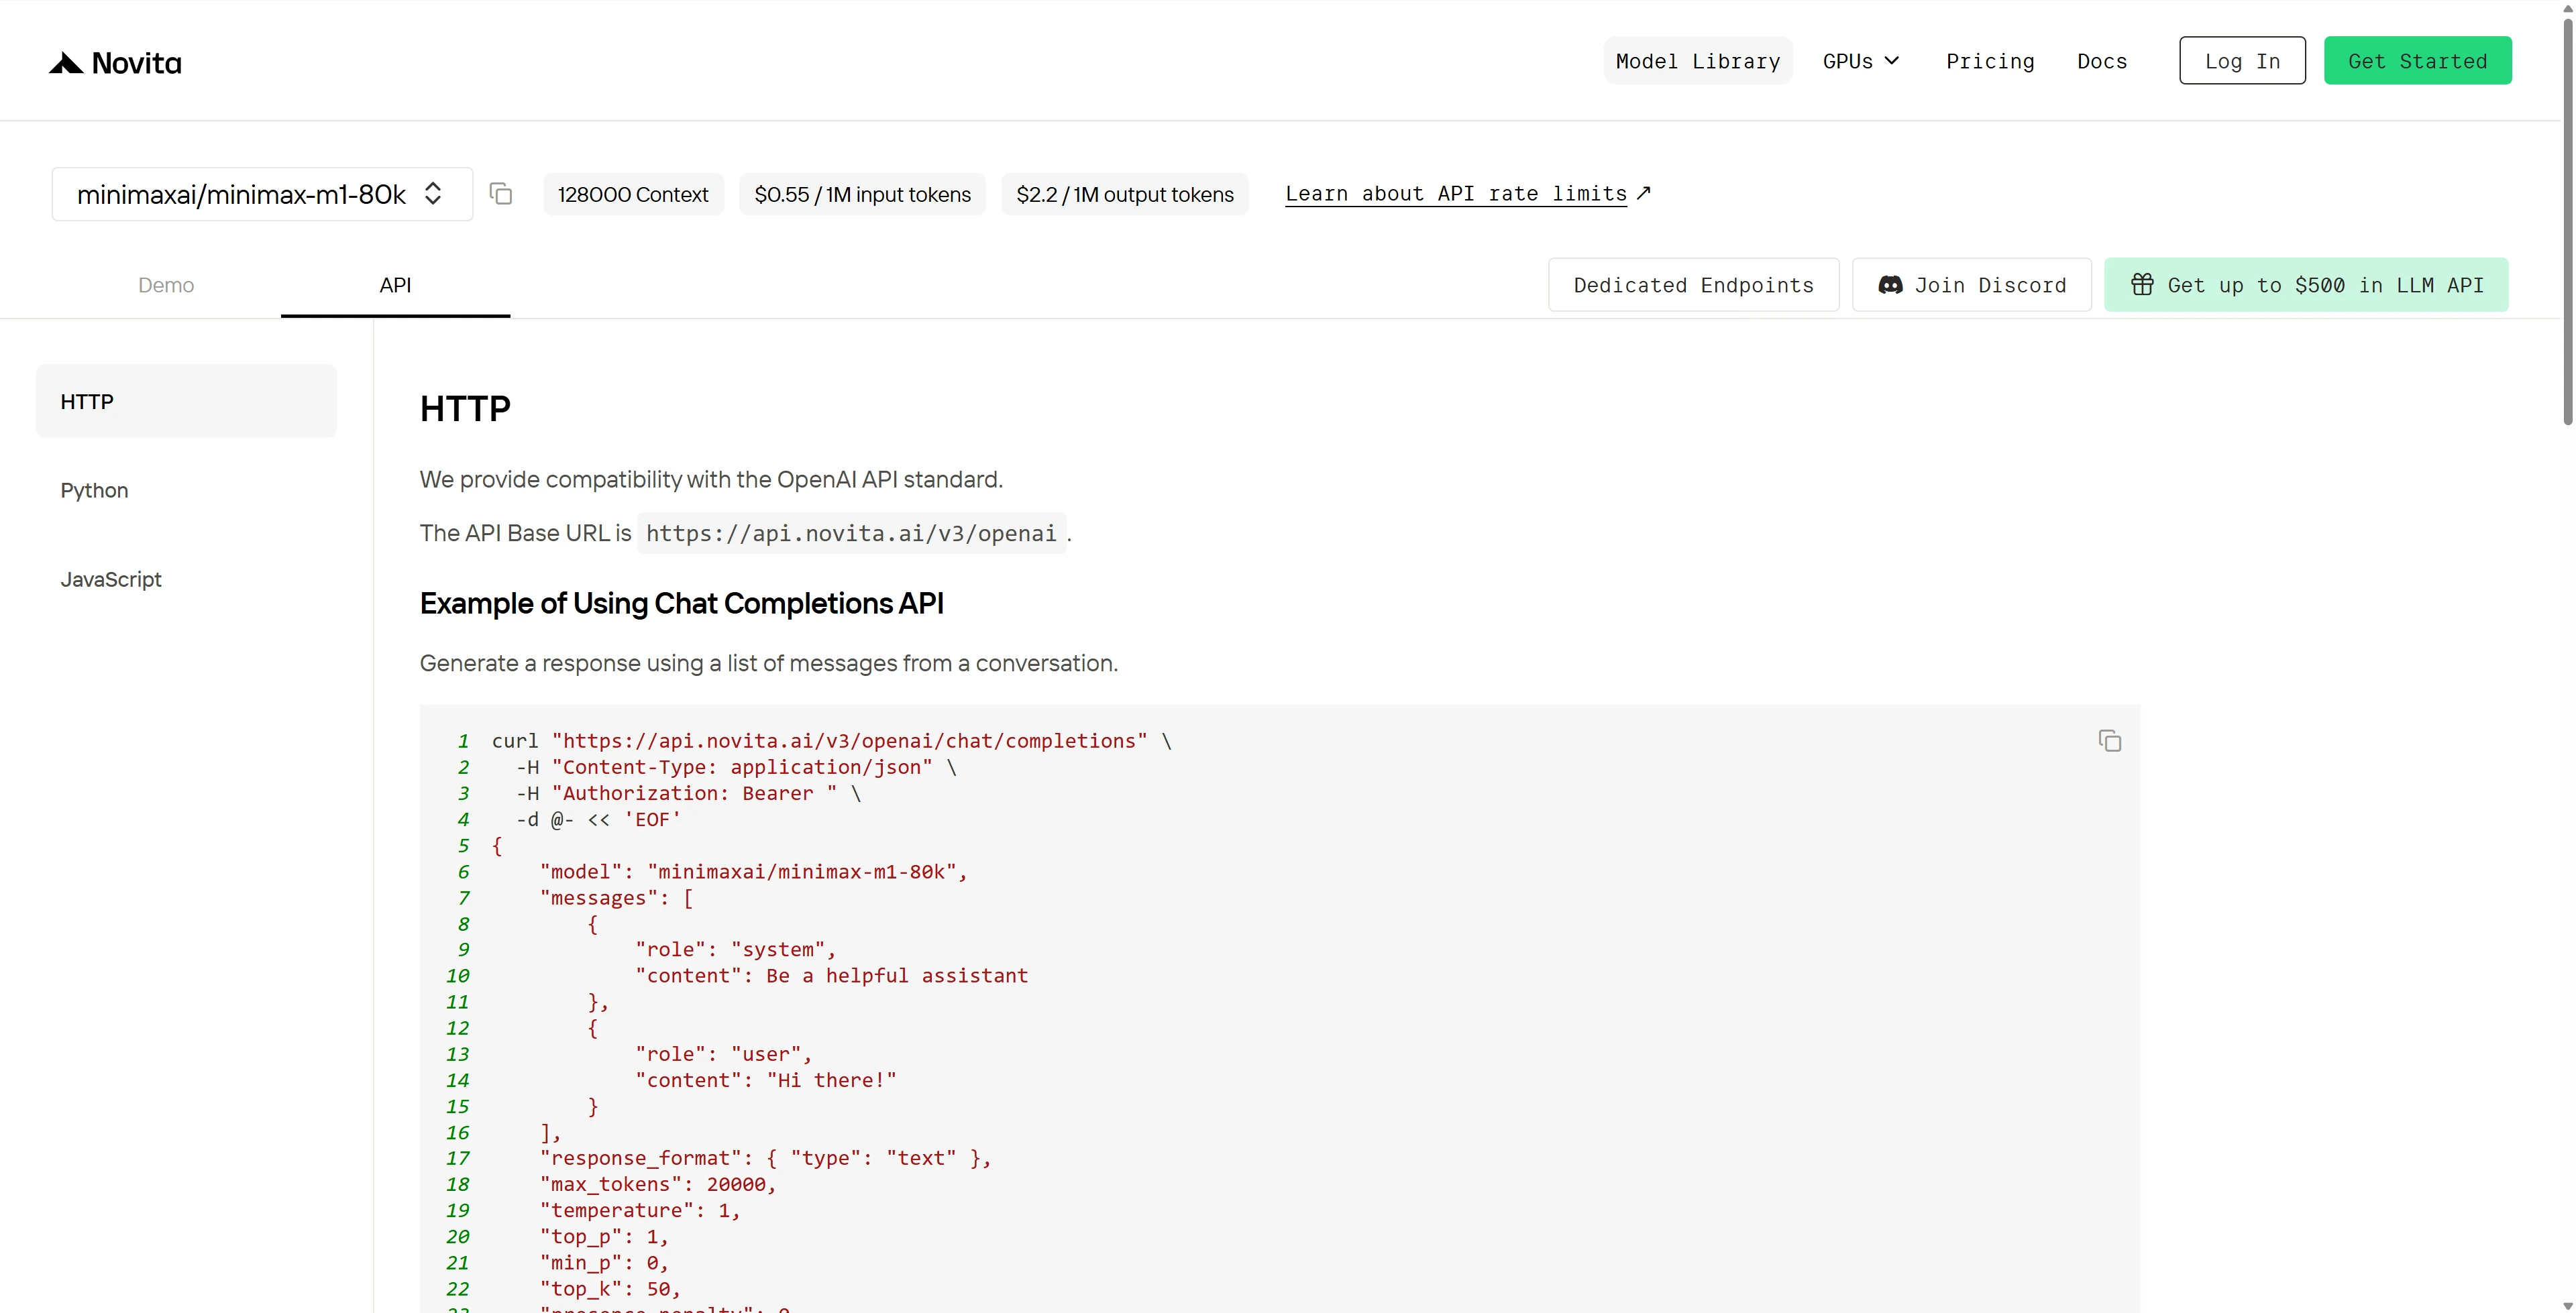Click the Get Started button
2576x1313 pixels.
[2417, 61]
